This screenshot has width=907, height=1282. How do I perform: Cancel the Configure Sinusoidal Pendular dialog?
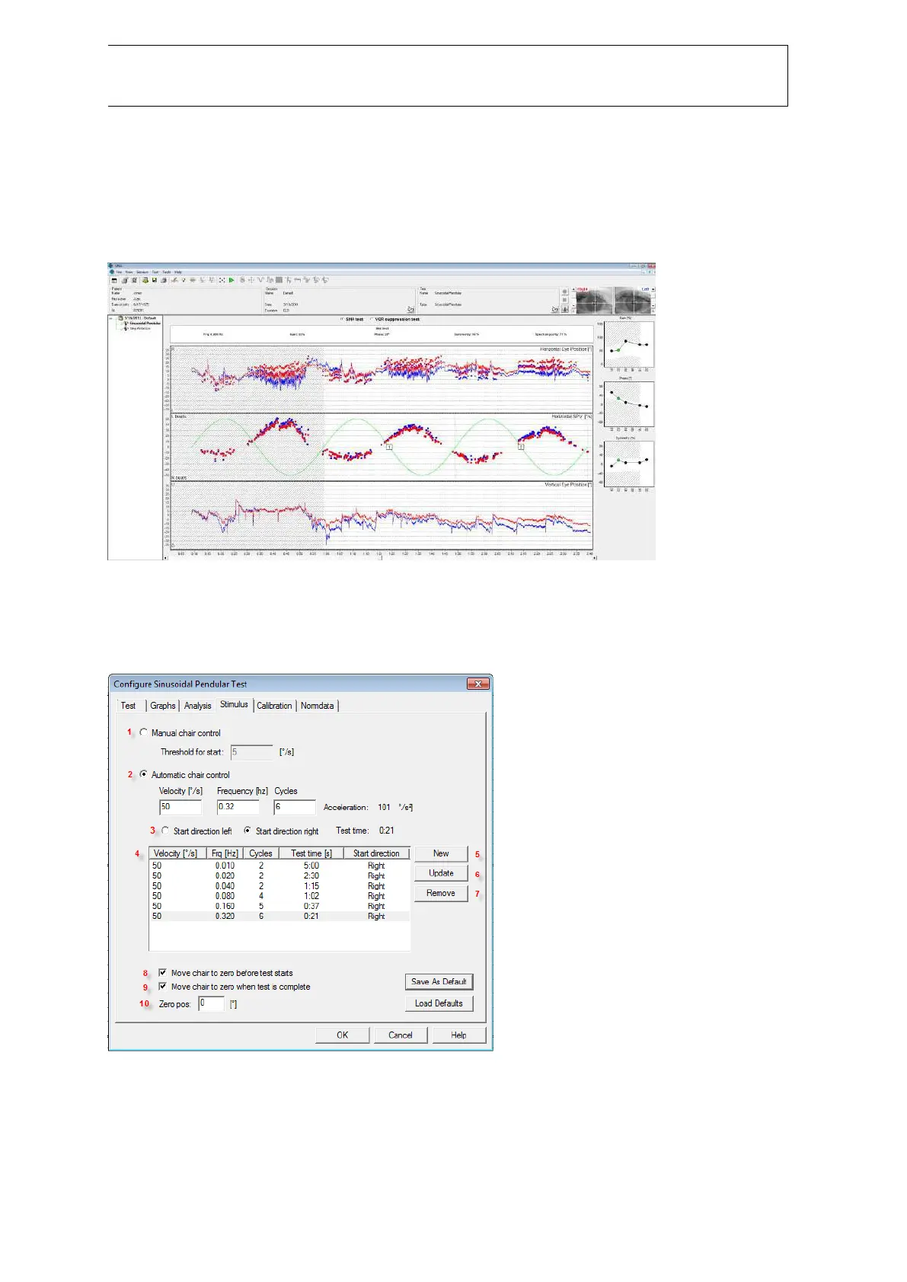pyautogui.click(x=401, y=1035)
